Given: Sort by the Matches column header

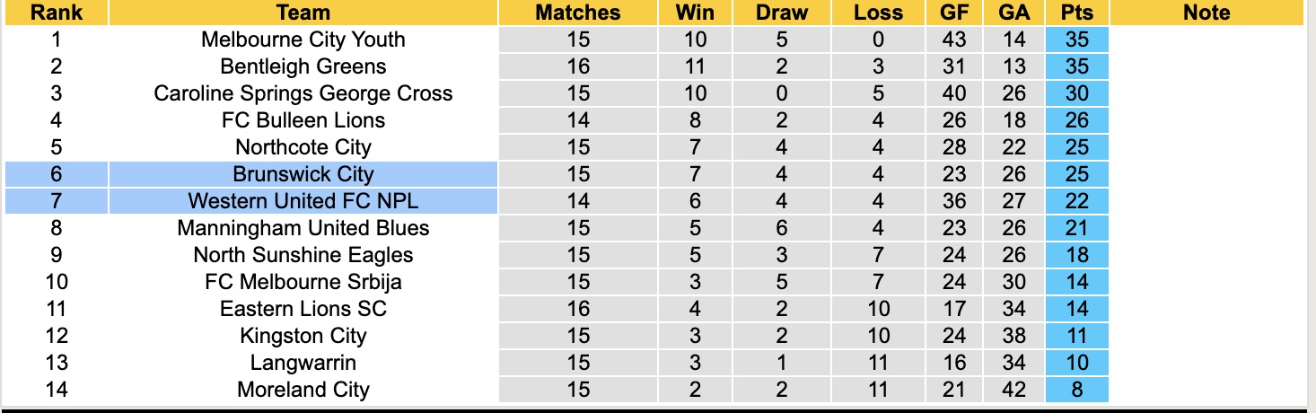Looking at the screenshot, I should (x=578, y=13).
